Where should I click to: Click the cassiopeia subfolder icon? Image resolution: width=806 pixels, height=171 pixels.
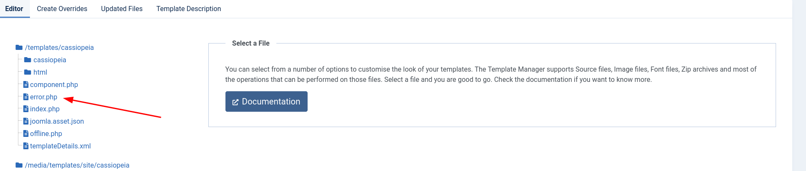tap(28, 60)
